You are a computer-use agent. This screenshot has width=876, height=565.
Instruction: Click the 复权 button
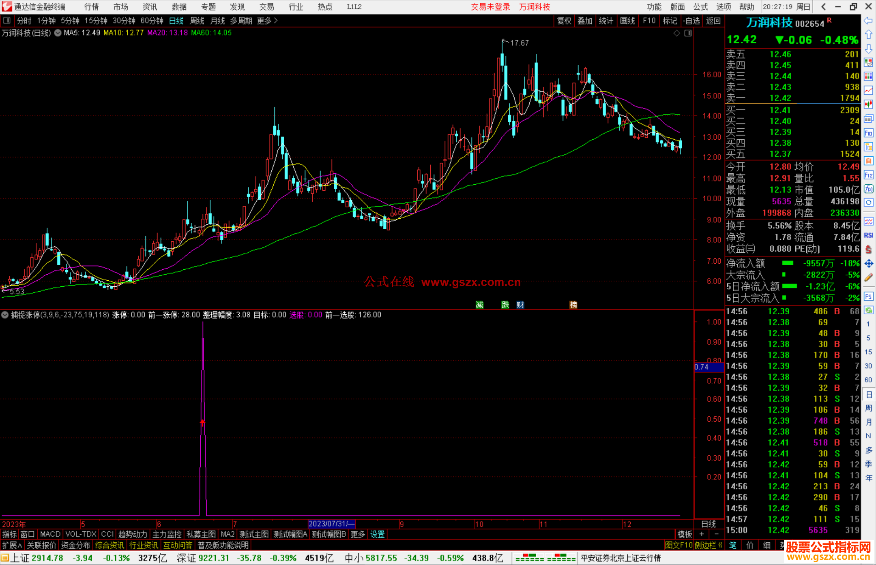point(564,21)
